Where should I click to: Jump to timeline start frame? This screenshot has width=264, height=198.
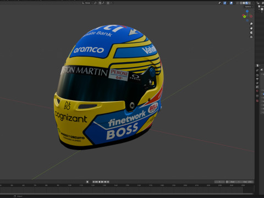coord(94,182)
